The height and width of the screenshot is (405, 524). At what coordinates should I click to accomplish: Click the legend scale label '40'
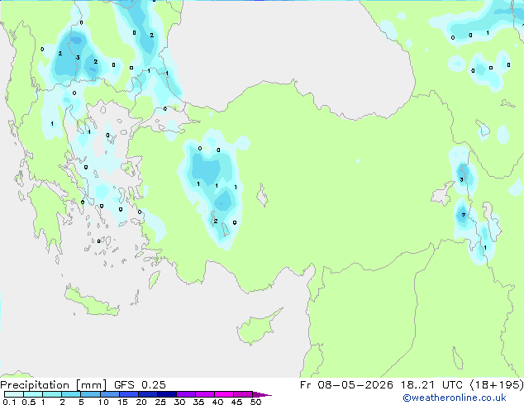click(218, 402)
